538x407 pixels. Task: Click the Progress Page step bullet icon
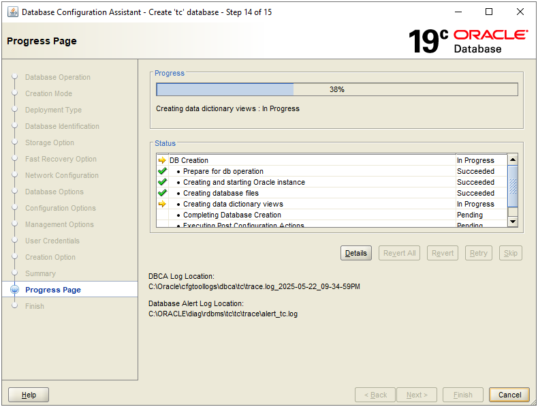coord(15,290)
